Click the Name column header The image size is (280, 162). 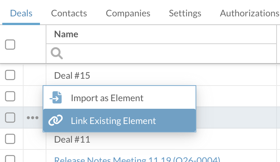(66, 34)
